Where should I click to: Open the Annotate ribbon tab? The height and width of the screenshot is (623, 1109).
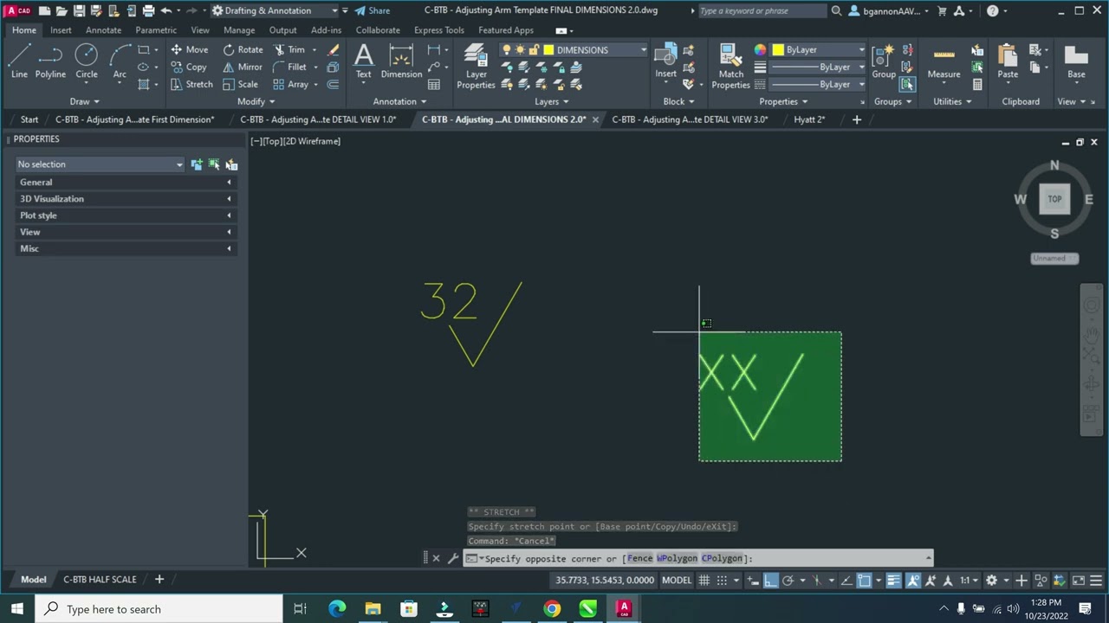coord(103,30)
